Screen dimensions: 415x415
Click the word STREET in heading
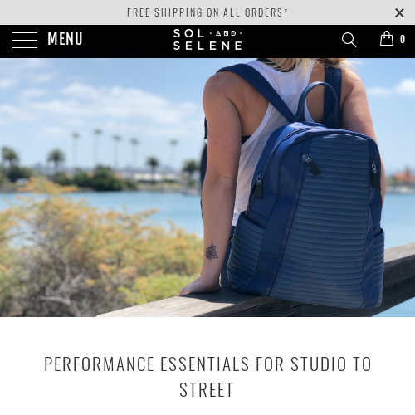pos(207,390)
